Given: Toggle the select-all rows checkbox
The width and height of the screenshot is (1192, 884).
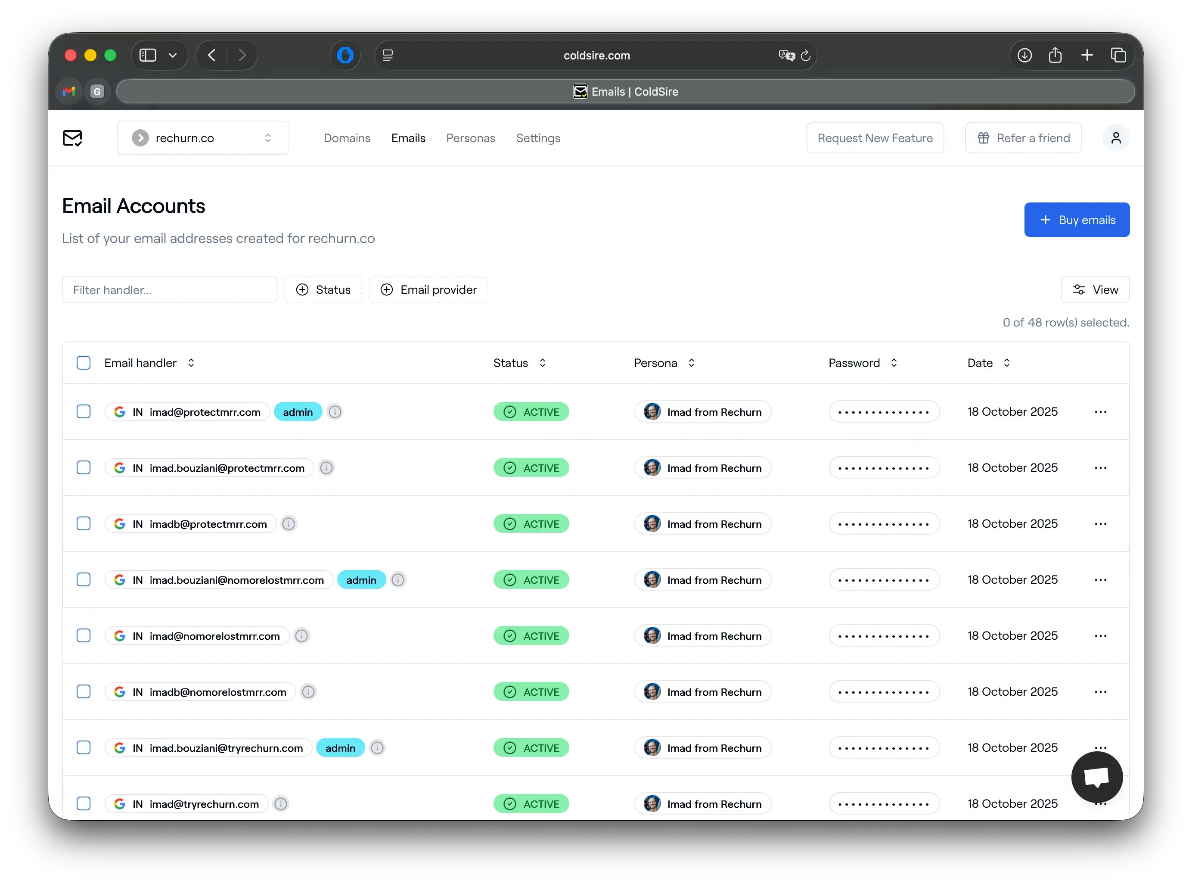Looking at the screenshot, I should (x=84, y=363).
